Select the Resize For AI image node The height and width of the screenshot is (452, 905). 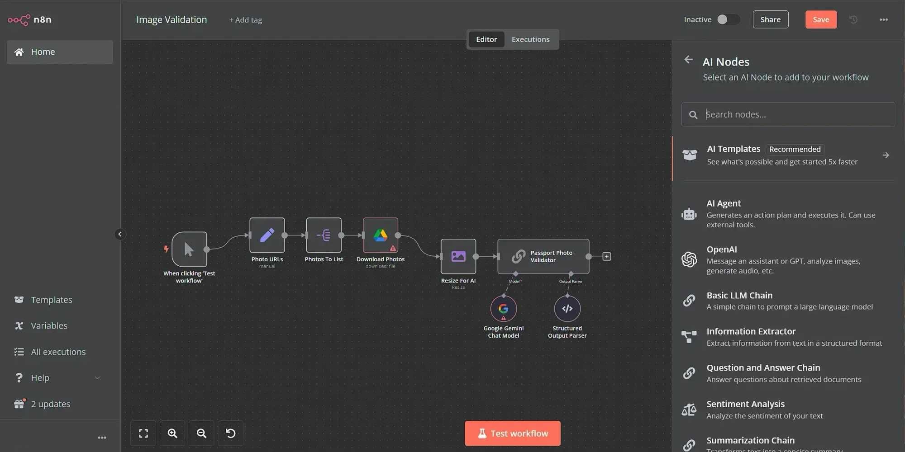(458, 256)
